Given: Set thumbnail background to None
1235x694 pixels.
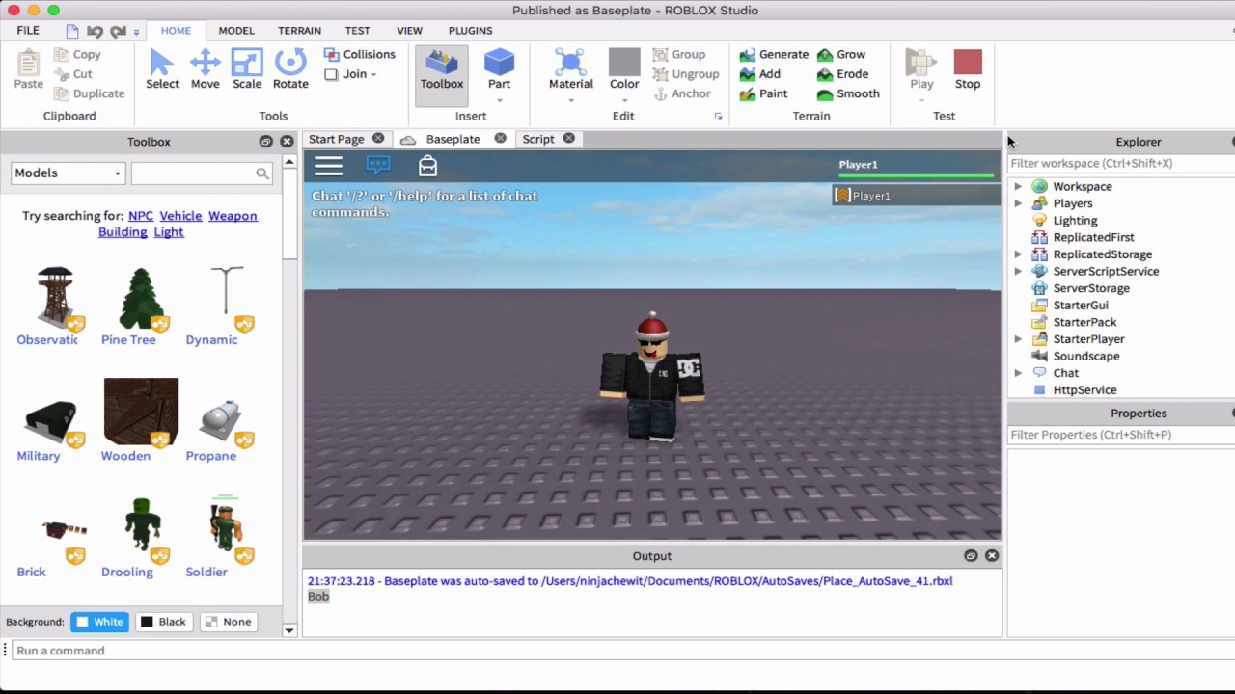Looking at the screenshot, I should click(229, 622).
